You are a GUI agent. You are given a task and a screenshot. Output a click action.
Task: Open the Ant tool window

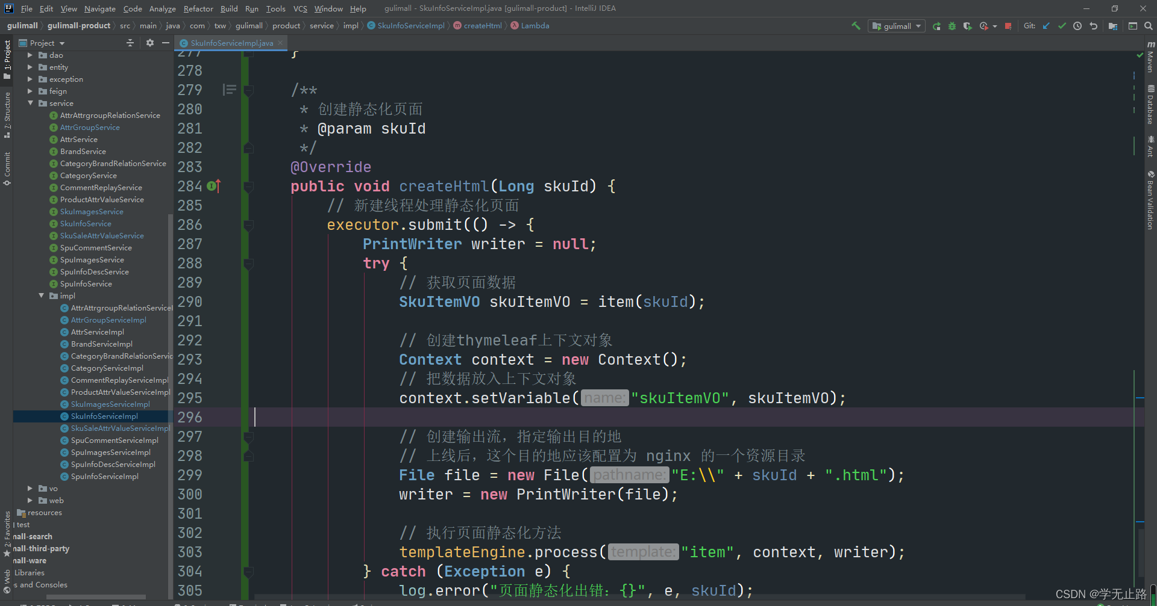(1150, 146)
